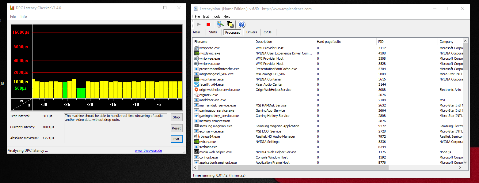Click the Origin icon beside originwebhelperservice.exe

(196, 89)
